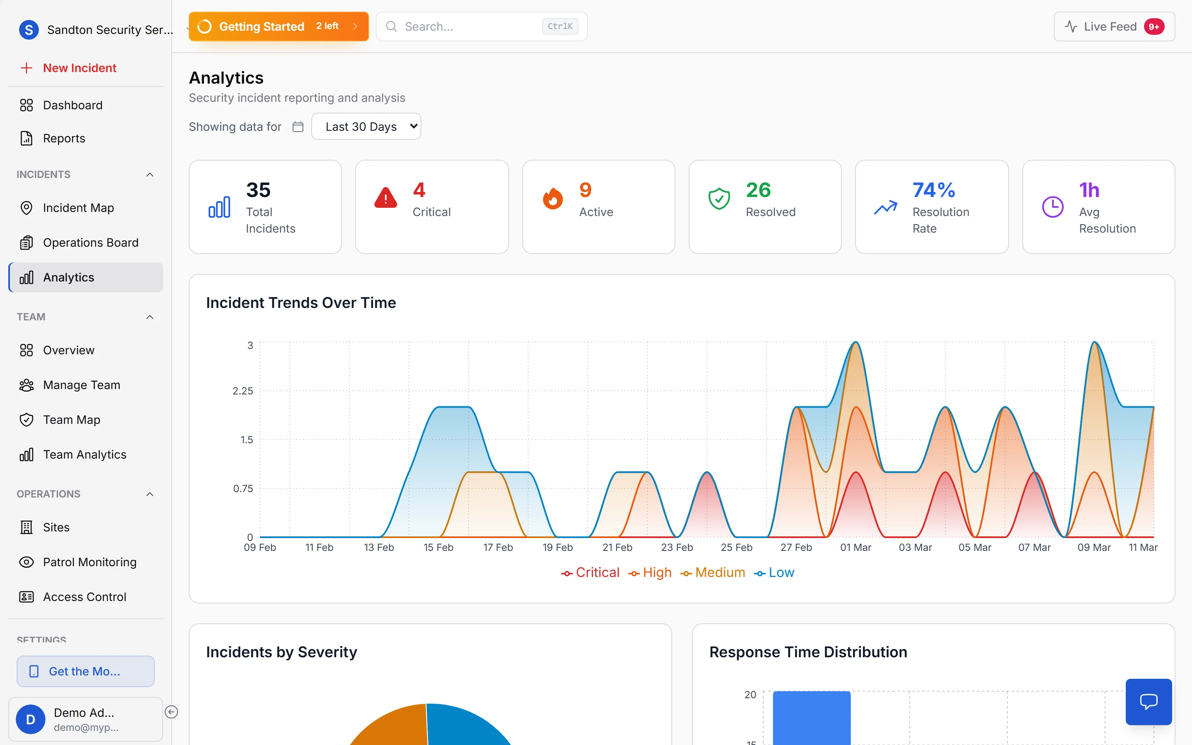
Task: Open Patrol Monitoring eye icon
Action: [27, 562]
